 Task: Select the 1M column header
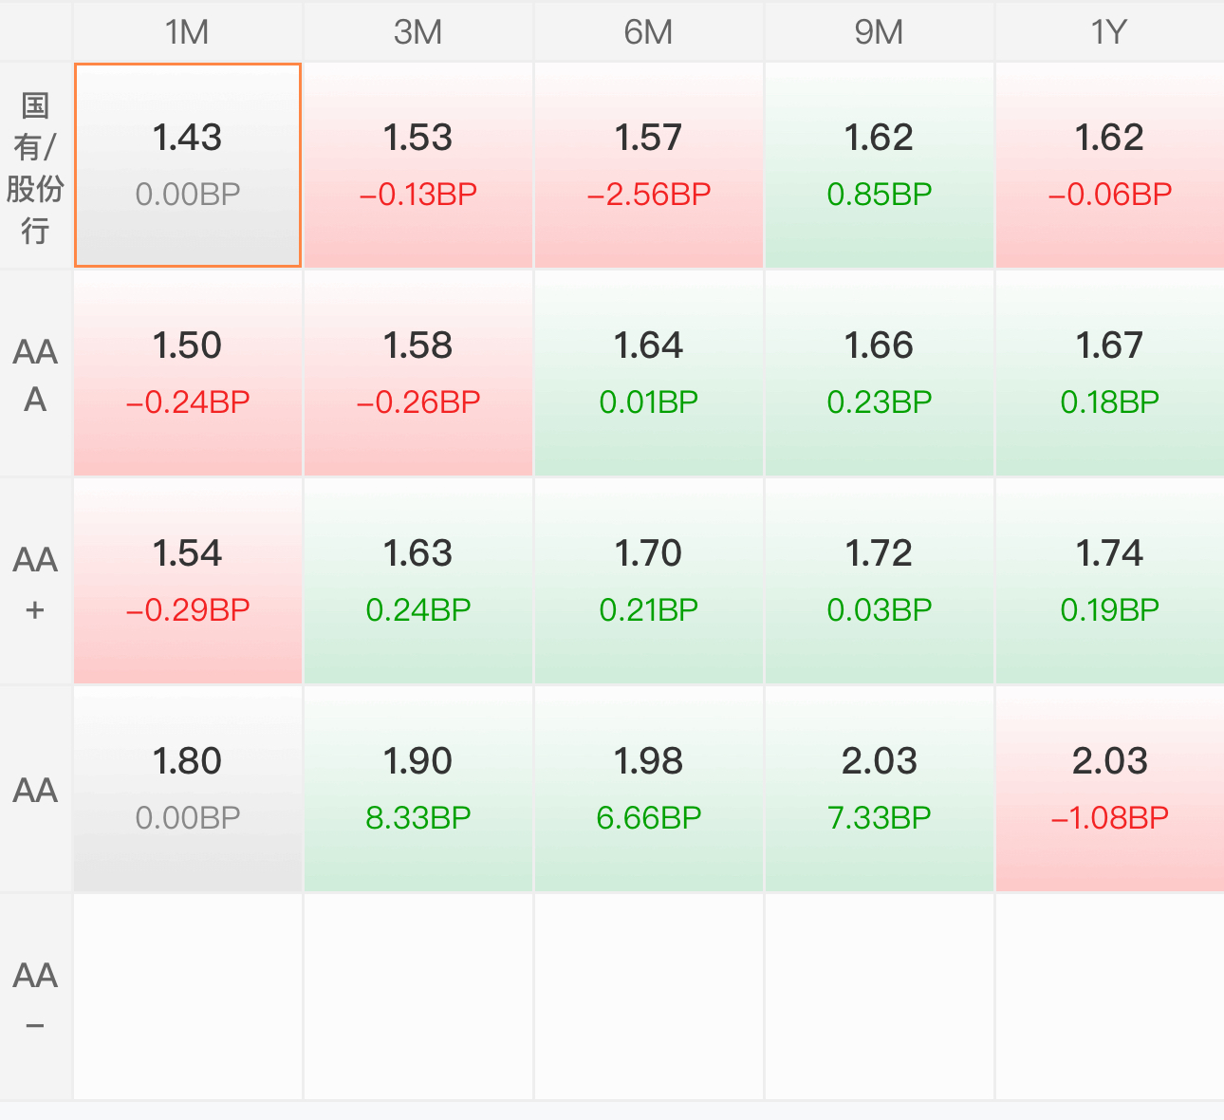(188, 32)
